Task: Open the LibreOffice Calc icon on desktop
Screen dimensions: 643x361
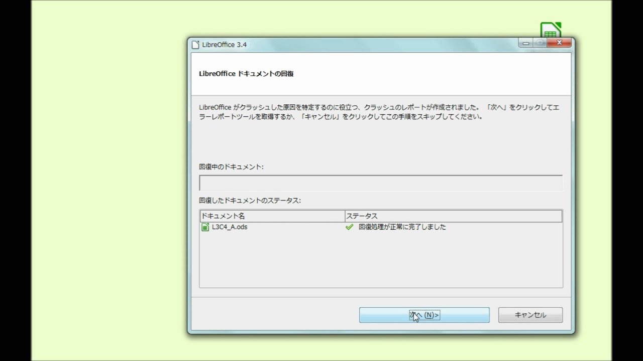Action: tap(551, 30)
